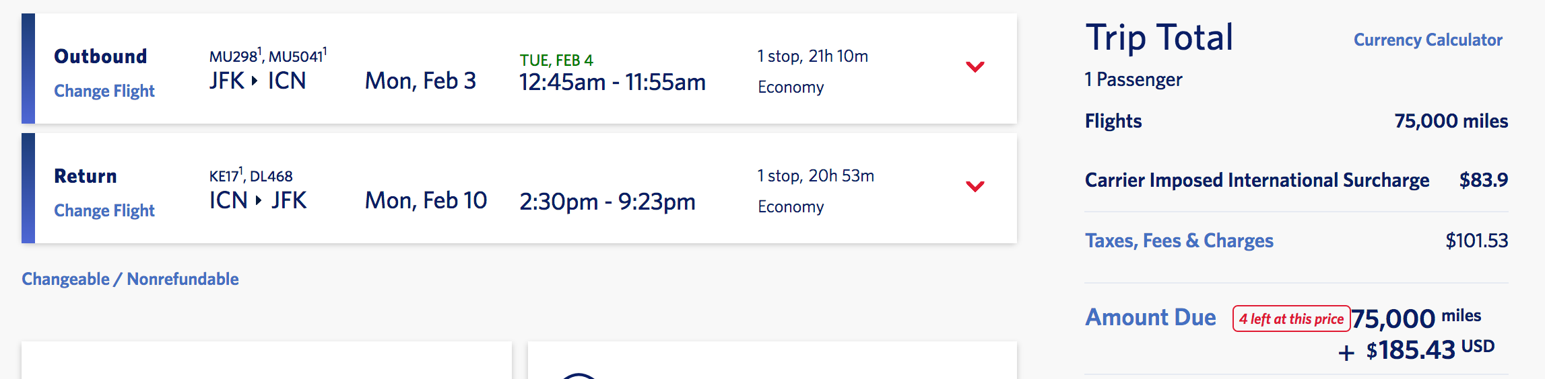Image resolution: width=1545 pixels, height=379 pixels.
Task: Click the Amount Due heading
Action: 1150,317
